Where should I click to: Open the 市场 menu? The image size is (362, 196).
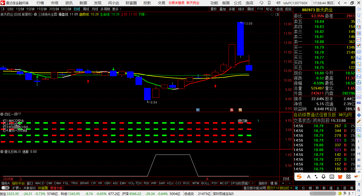click(x=55, y=3)
